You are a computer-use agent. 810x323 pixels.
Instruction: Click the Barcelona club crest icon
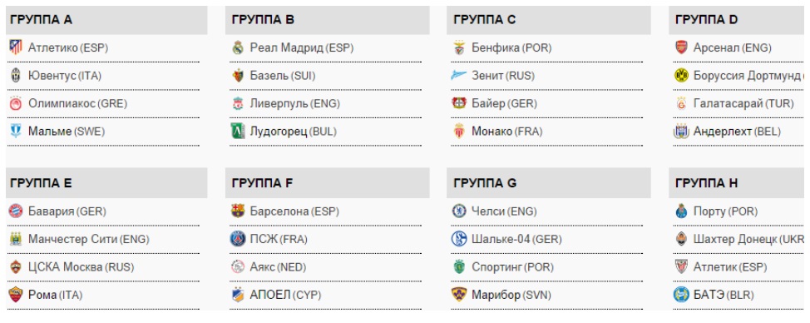pos(238,211)
